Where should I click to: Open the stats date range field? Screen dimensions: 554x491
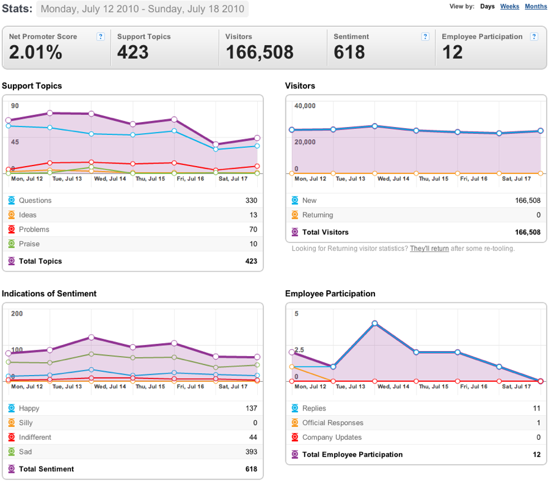142,9
